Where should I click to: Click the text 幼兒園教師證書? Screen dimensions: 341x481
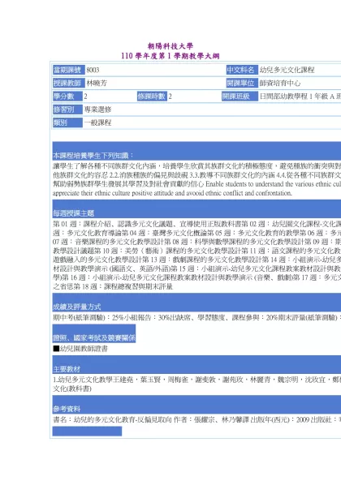point(84,349)
